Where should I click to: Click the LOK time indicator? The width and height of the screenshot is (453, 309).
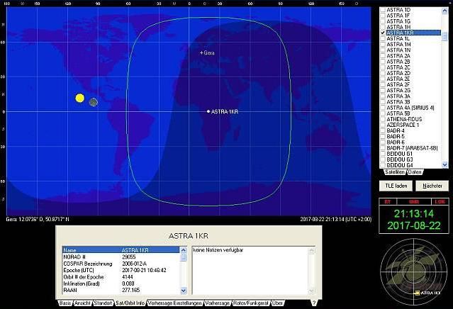point(440,201)
